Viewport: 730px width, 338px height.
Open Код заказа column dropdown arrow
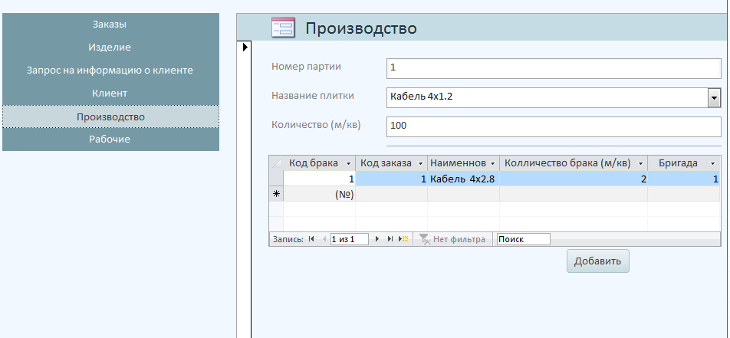420,163
